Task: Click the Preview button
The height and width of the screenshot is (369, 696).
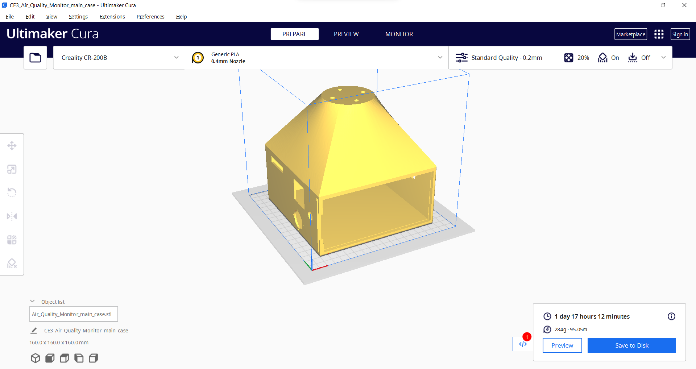Action: [562, 345]
